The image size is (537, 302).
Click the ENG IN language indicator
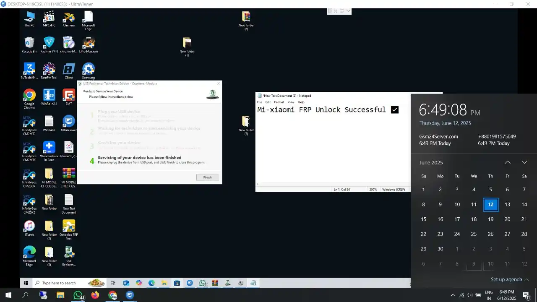(489, 295)
